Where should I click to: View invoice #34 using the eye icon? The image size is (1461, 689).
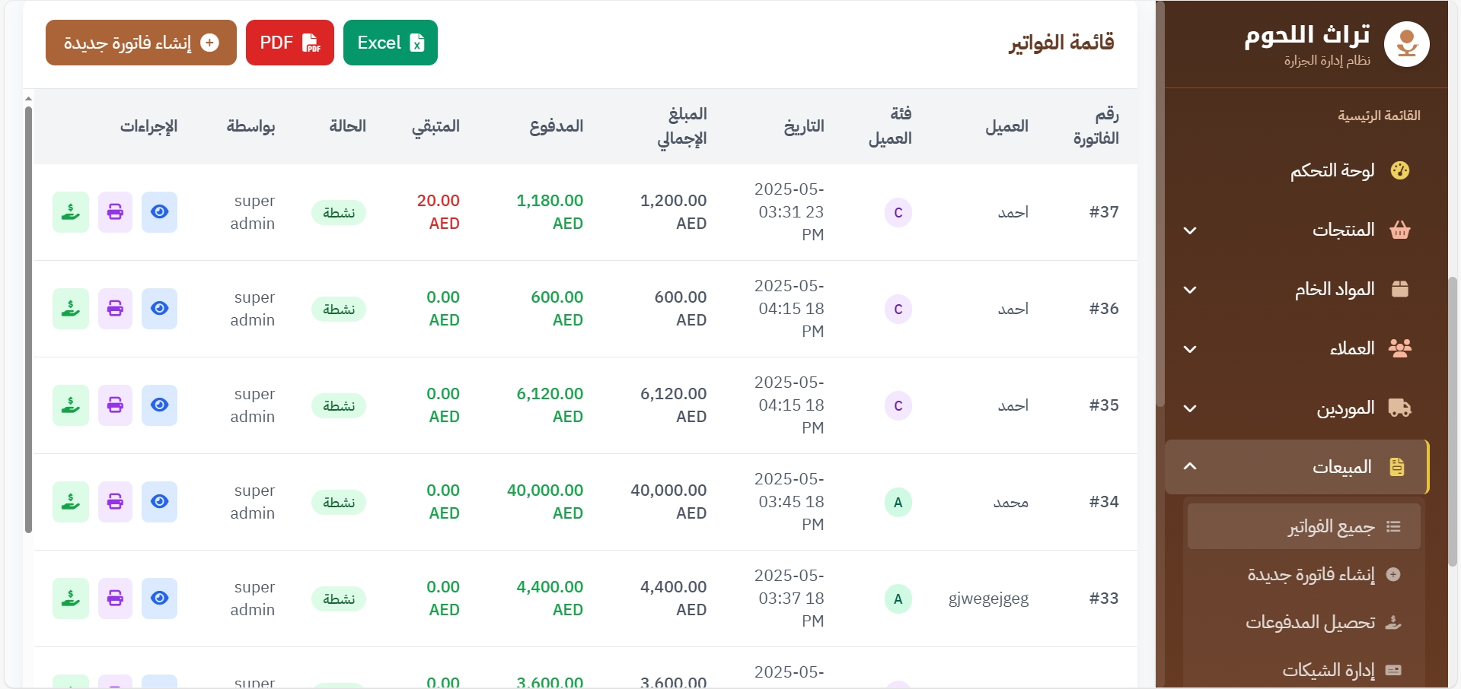pyautogui.click(x=159, y=502)
